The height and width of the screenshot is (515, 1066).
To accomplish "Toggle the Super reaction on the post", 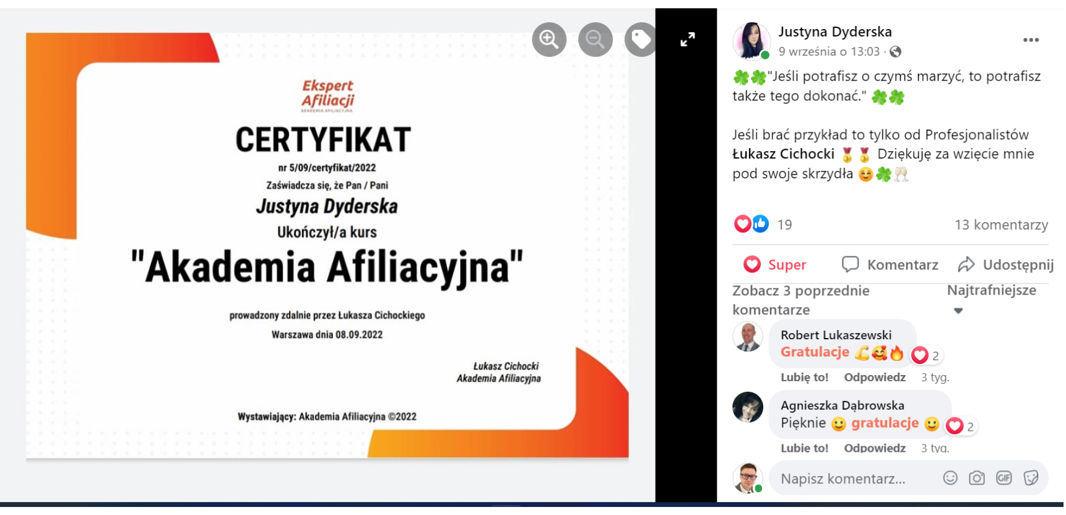I will (775, 265).
